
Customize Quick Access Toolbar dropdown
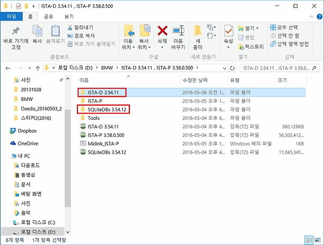pyautogui.click(x=33, y=6)
